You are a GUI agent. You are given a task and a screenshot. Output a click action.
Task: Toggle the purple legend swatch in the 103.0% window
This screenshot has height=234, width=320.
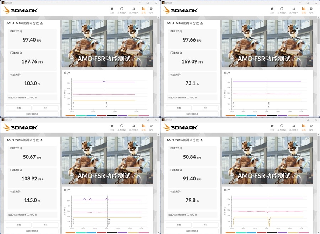tap(122, 115)
